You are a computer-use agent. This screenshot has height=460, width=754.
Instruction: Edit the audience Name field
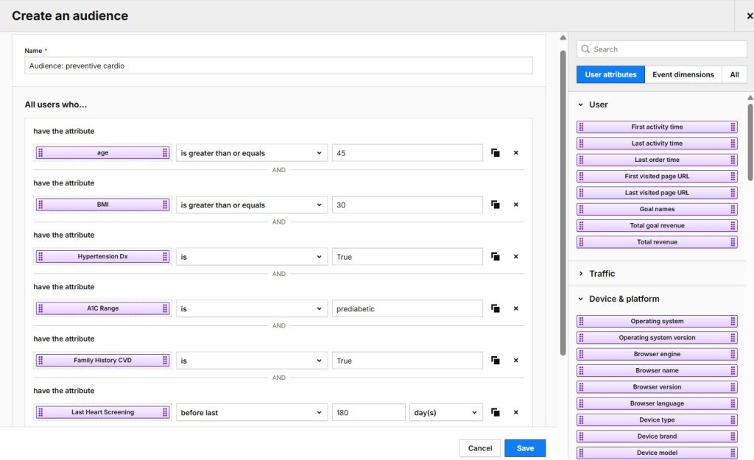click(x=278, y=66)
